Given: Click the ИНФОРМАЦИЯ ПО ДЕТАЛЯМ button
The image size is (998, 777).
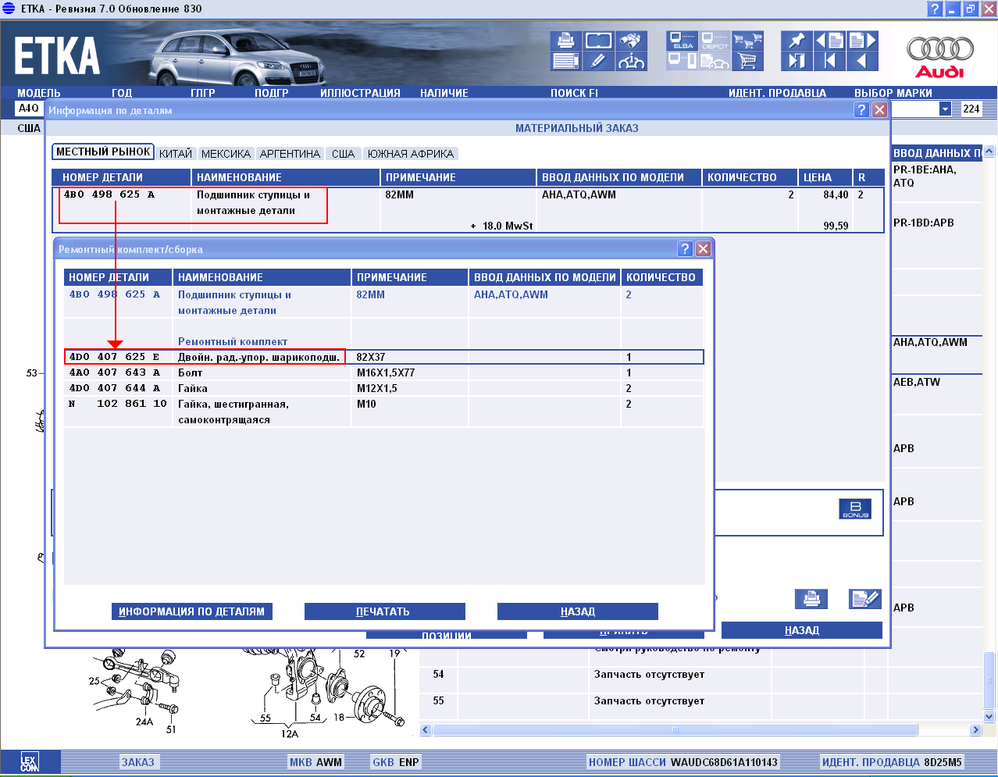Looking at the screenshot, I should 192,611.
